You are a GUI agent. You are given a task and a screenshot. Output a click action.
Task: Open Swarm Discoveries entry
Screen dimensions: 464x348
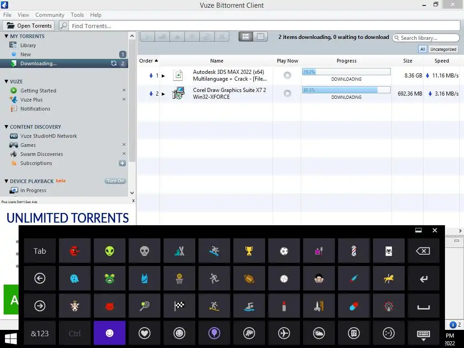pos(41,154)
